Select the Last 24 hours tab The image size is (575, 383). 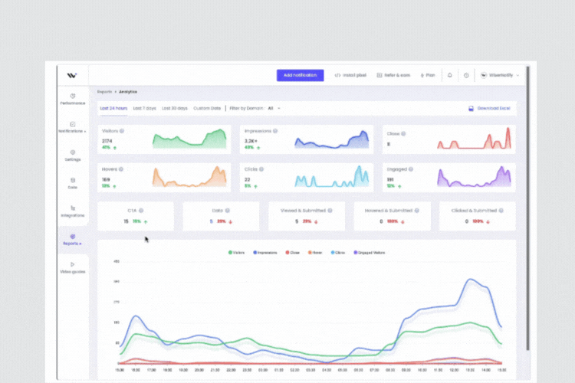pos(113,109)
